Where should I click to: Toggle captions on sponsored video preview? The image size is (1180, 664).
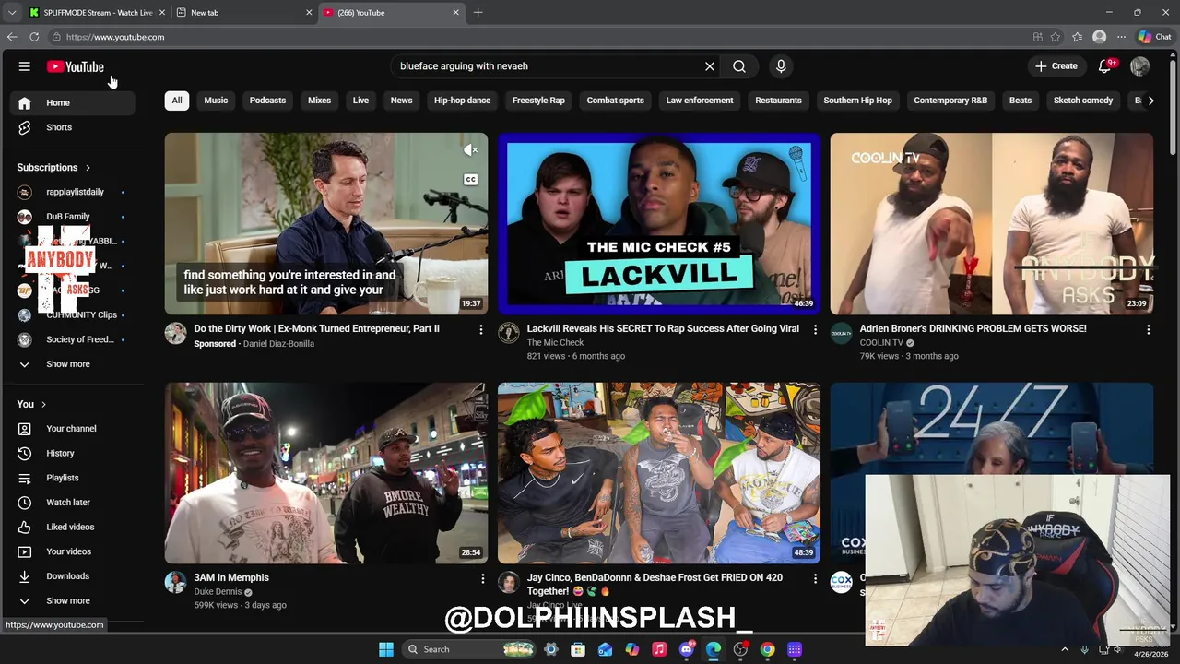(471, 180)
